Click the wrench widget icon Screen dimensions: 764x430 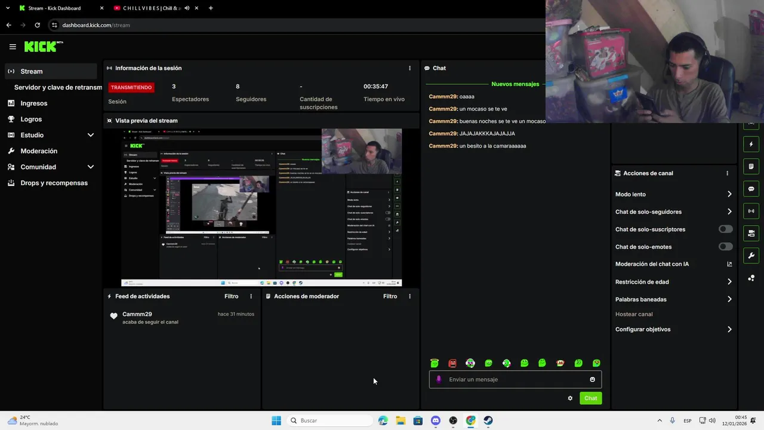[x=751, y=256]
